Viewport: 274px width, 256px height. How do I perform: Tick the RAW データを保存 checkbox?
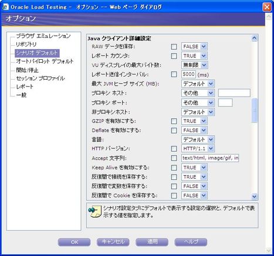pos(174,47)
